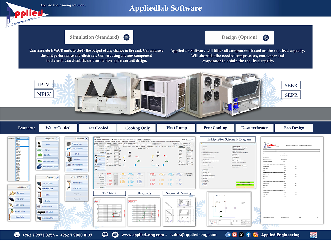Collapse the Compressors panel
The height and width of the screenshot is (240, 331).
pyautogui.click(x=57, y=138)
